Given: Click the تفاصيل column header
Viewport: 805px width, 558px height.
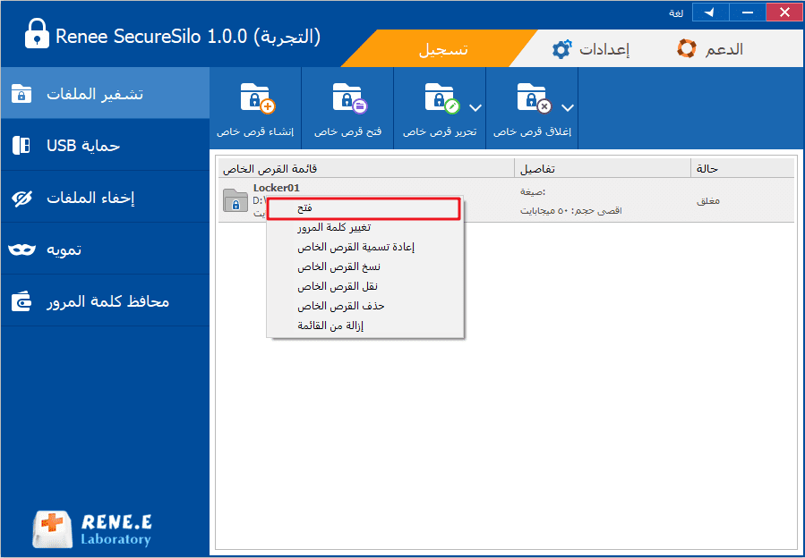Looking at the screenshot, I should pyautogui.click(x=603, y=169).
